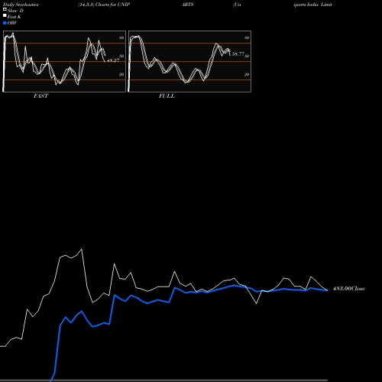Click the blue OBV legend swatch
The width and height of the screenshot is (382, 382).
coord(5,23)
